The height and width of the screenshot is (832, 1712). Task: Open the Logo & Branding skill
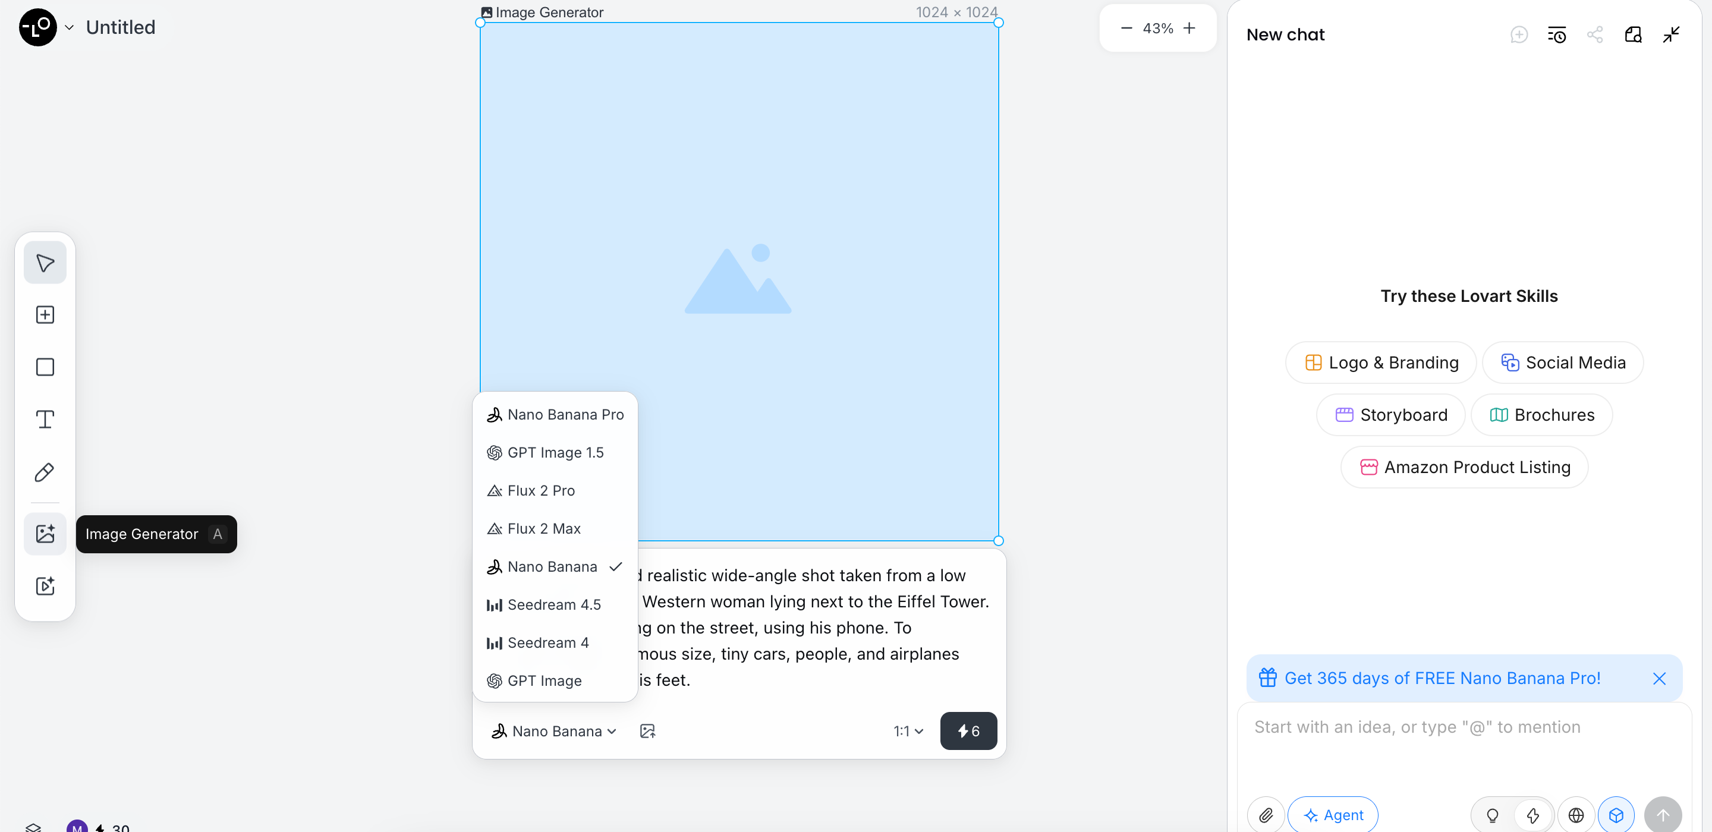[x=1380, y=362]
